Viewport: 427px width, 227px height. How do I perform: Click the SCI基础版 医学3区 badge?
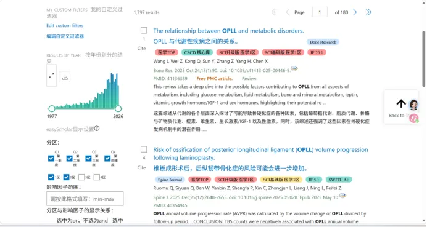coord(281,180)
